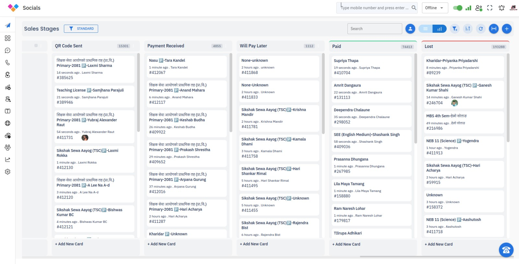Switch to kanban board view toggle
This screenshot has height=264, width=519.
point(440,29)
